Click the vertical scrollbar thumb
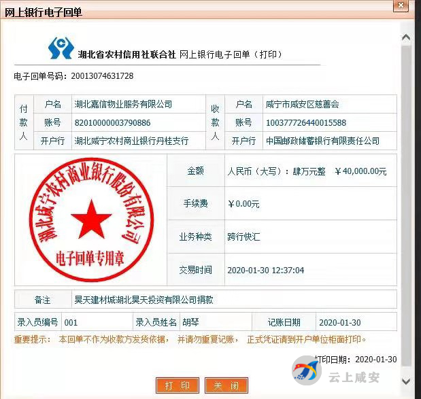This screenshot has width=421, height=399. [406, 205]
